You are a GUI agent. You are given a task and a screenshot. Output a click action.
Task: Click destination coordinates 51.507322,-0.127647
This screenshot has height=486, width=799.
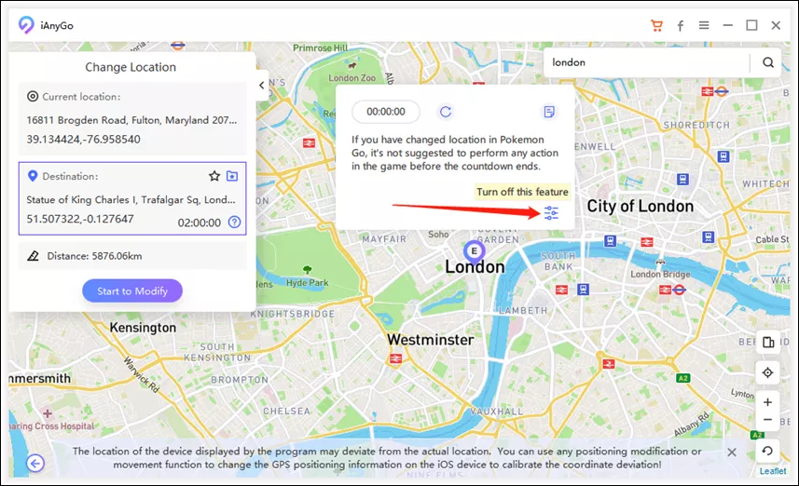[x=80, y=219]
